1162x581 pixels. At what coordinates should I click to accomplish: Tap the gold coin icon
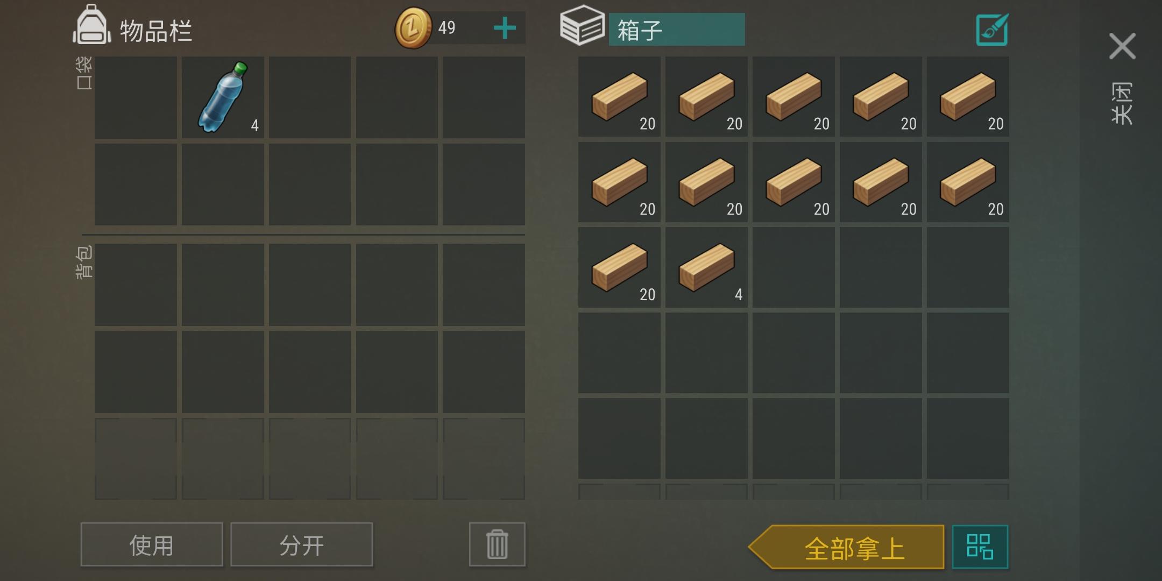(413, 27)
